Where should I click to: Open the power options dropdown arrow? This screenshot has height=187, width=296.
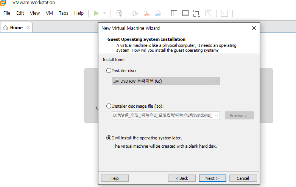104,13
